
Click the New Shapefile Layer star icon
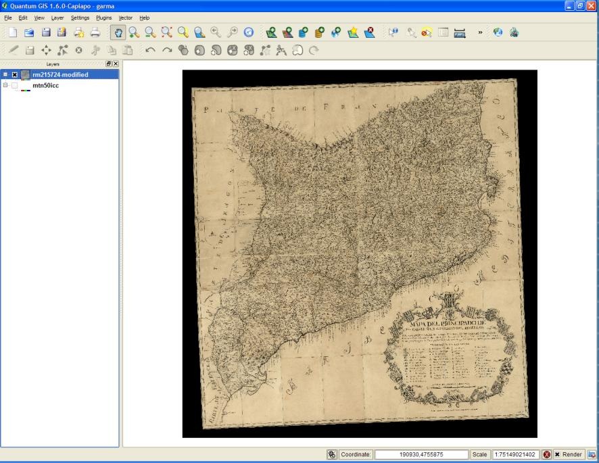coord(353,32)
